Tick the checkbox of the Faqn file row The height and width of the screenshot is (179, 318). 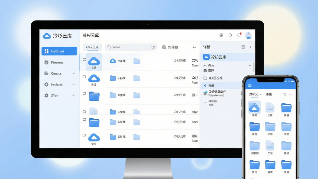coord(84,112)
